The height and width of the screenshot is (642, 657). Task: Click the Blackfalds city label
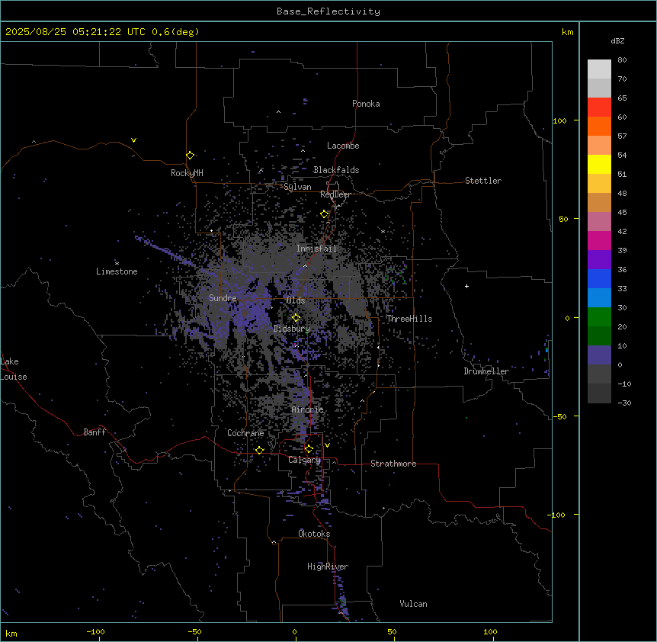click(x=336, y=170)
